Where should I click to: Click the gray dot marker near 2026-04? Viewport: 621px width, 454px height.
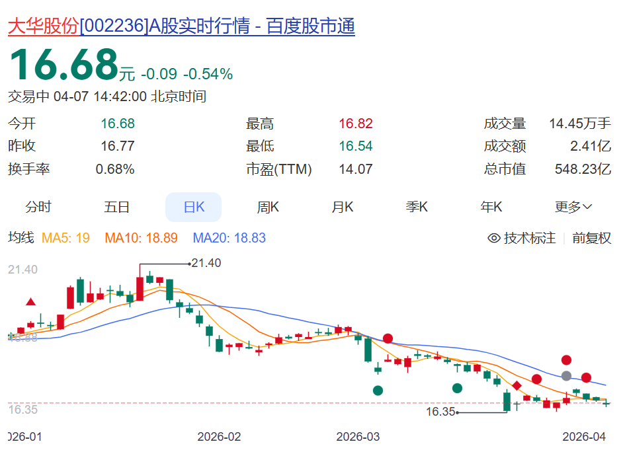[x=566, y=376]
